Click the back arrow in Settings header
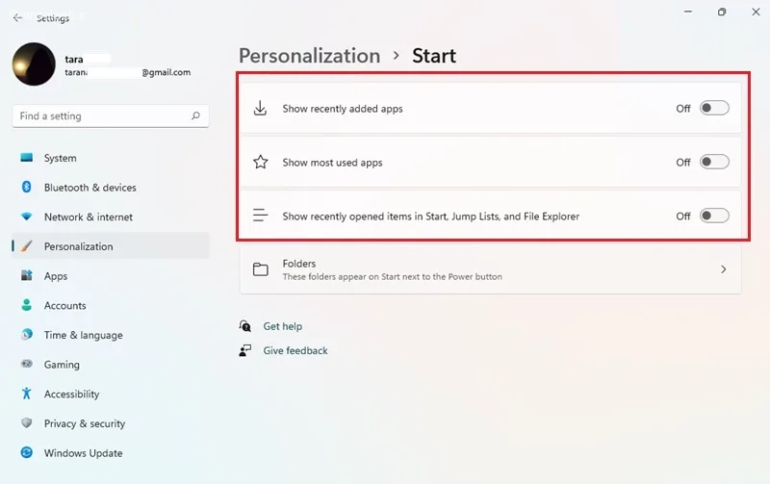The image size is (770, 484). (17, 17)
